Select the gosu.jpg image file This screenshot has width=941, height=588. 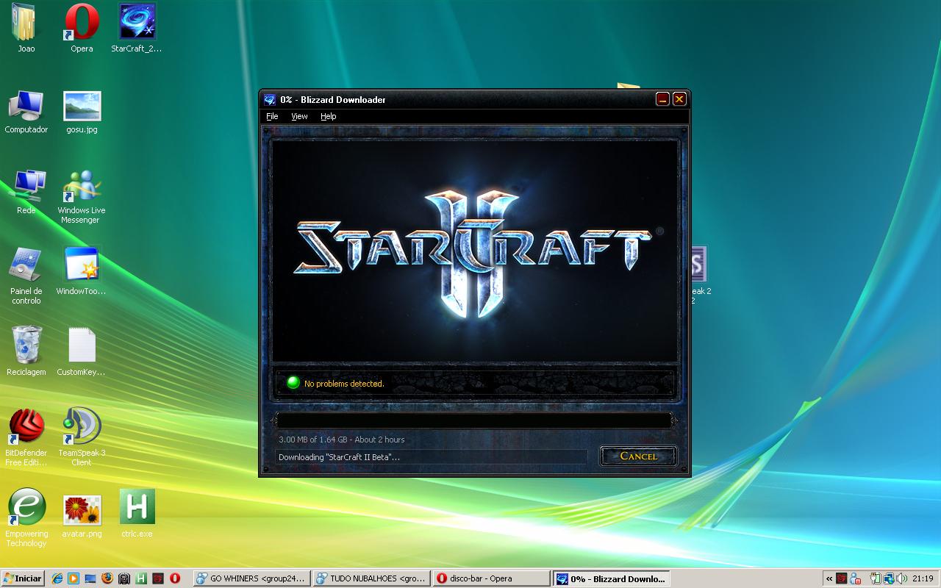[x=82, y=112]
